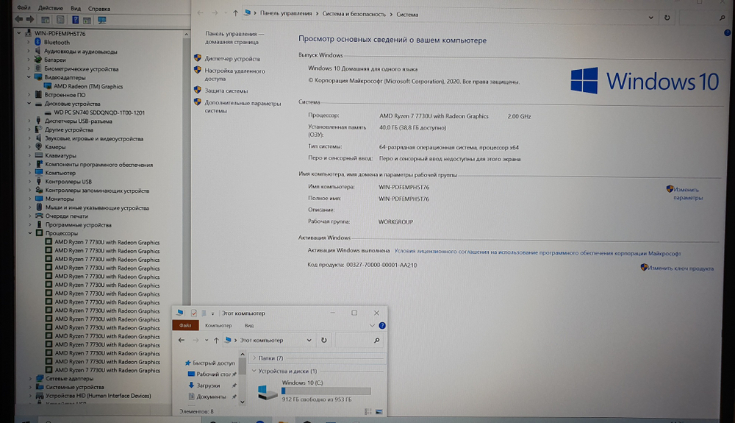Select Сетевые адаптеры icon
Image resolution: width=735 pixels, height=423 pixels.
point(40,378)
